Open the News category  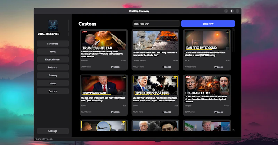pos(53,83)
